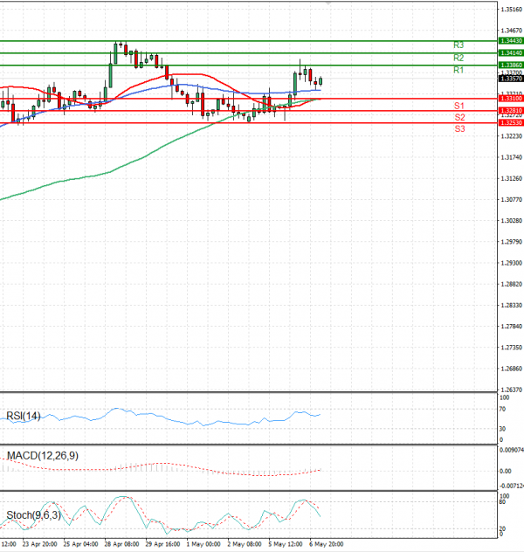Click the 1.30280 price axis value
524x552 pixels.
512,221
